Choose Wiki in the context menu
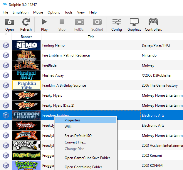183x170 pixels. click(x=85, y=127)
